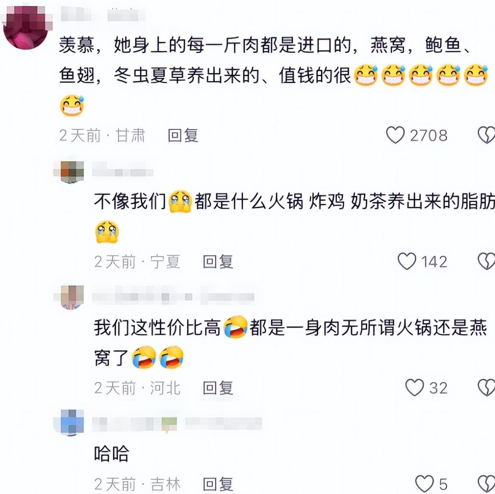This screenshot has height=494, width=495.
Task: Open the Hebei commenter's avatar
Action: point(69,297)
